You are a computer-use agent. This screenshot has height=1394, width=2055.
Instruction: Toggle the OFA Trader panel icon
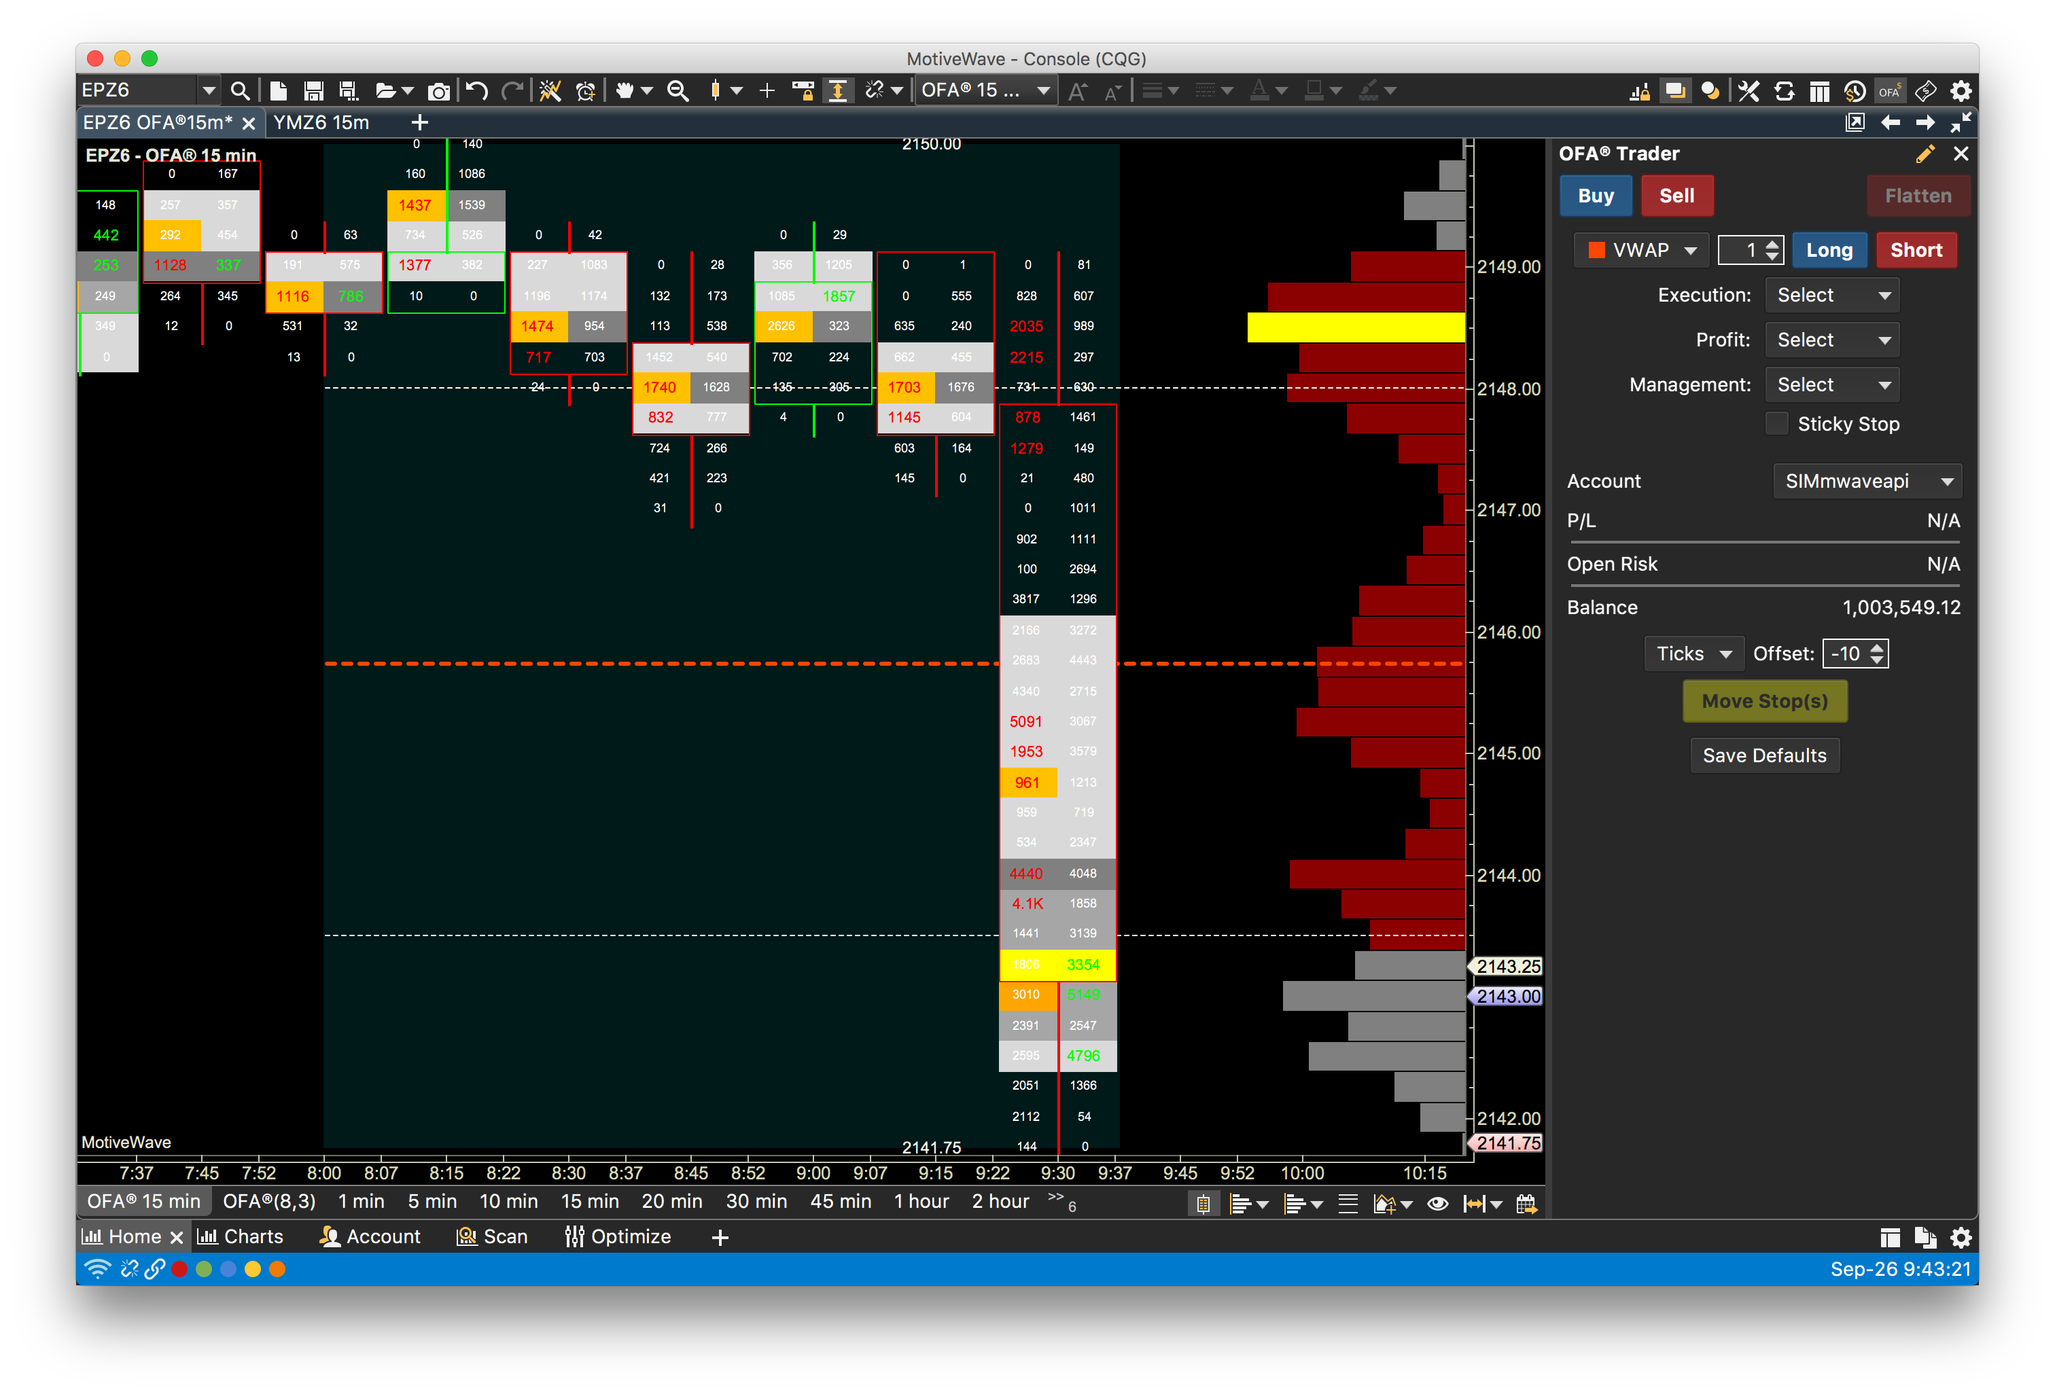pos(1891,91)
